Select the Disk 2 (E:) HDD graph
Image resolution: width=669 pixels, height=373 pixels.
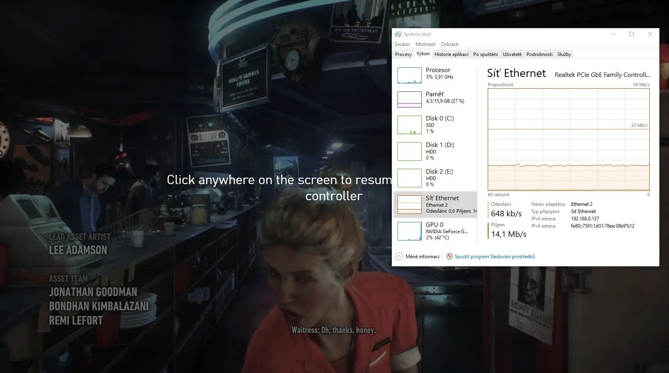coord(410,178)
